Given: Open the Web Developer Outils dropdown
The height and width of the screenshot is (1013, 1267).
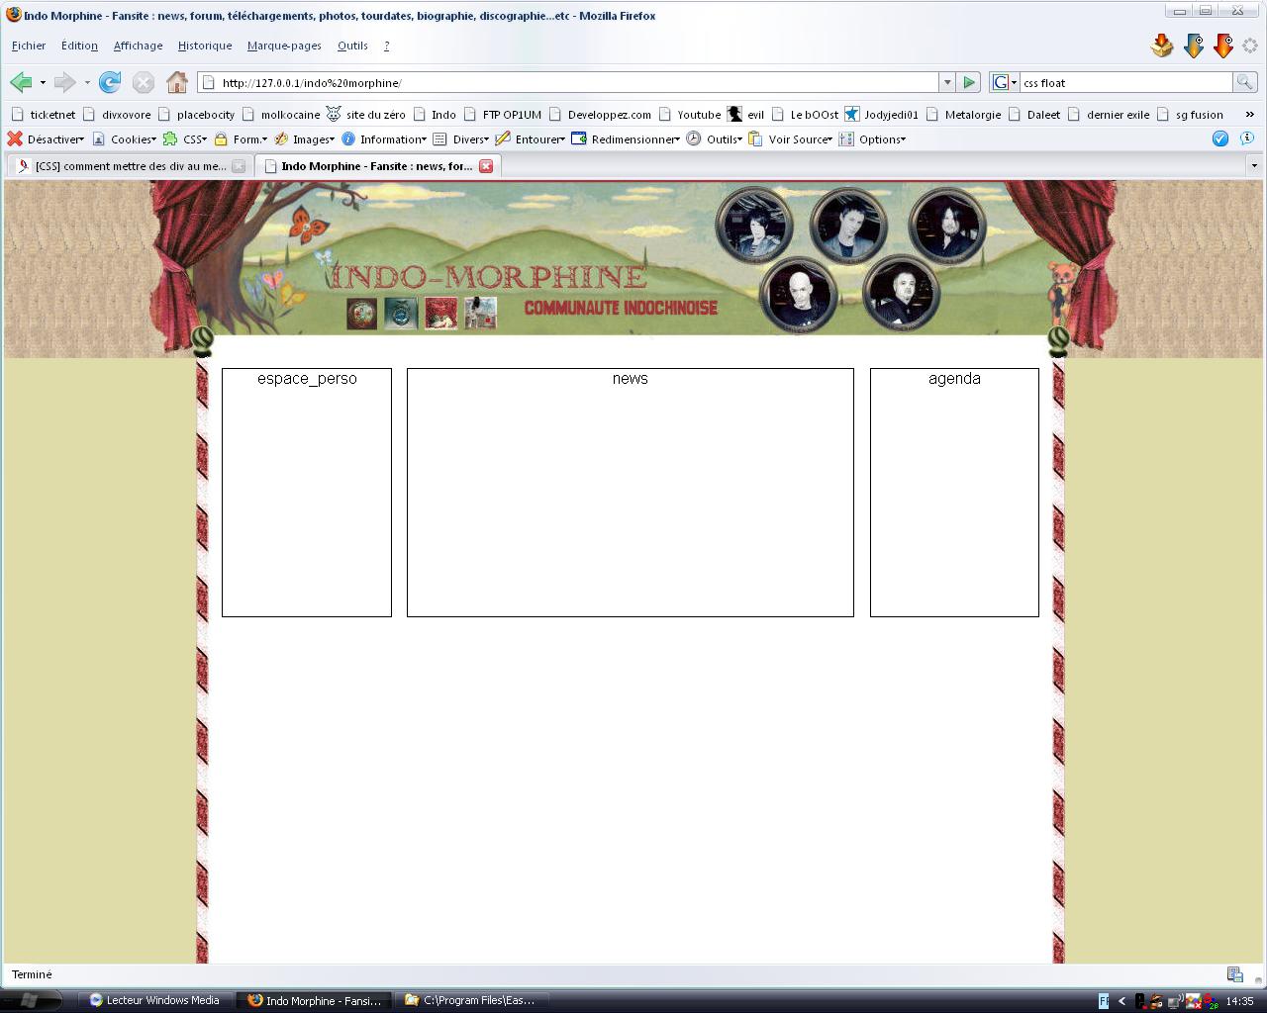Looking at the screenshot, I should click(x=715, y=138).
